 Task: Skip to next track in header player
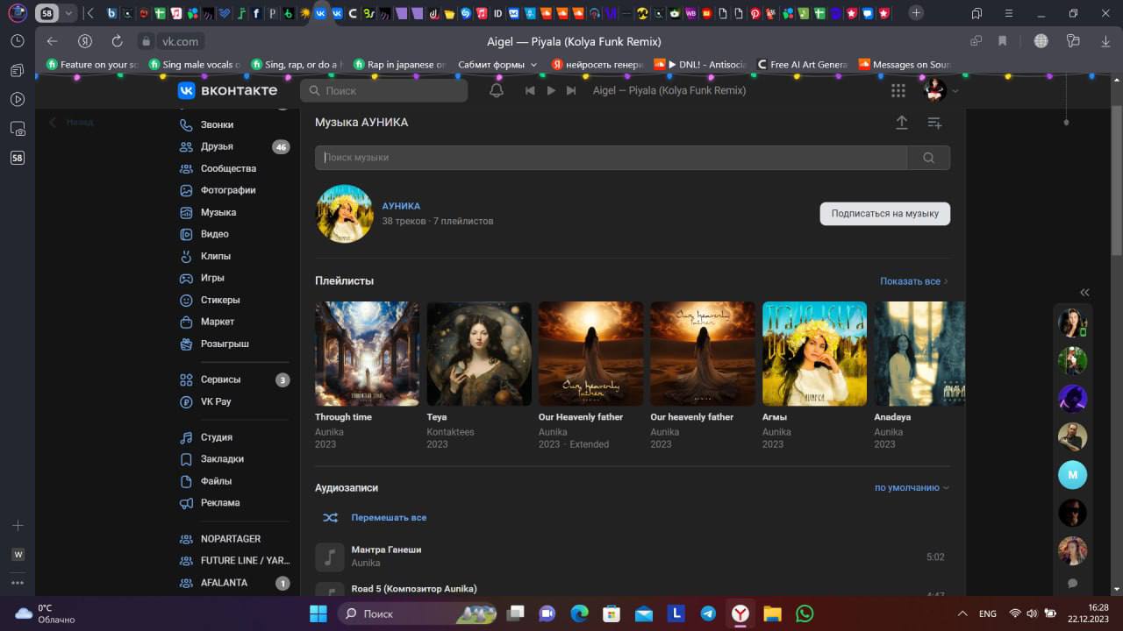pos(571,90)
